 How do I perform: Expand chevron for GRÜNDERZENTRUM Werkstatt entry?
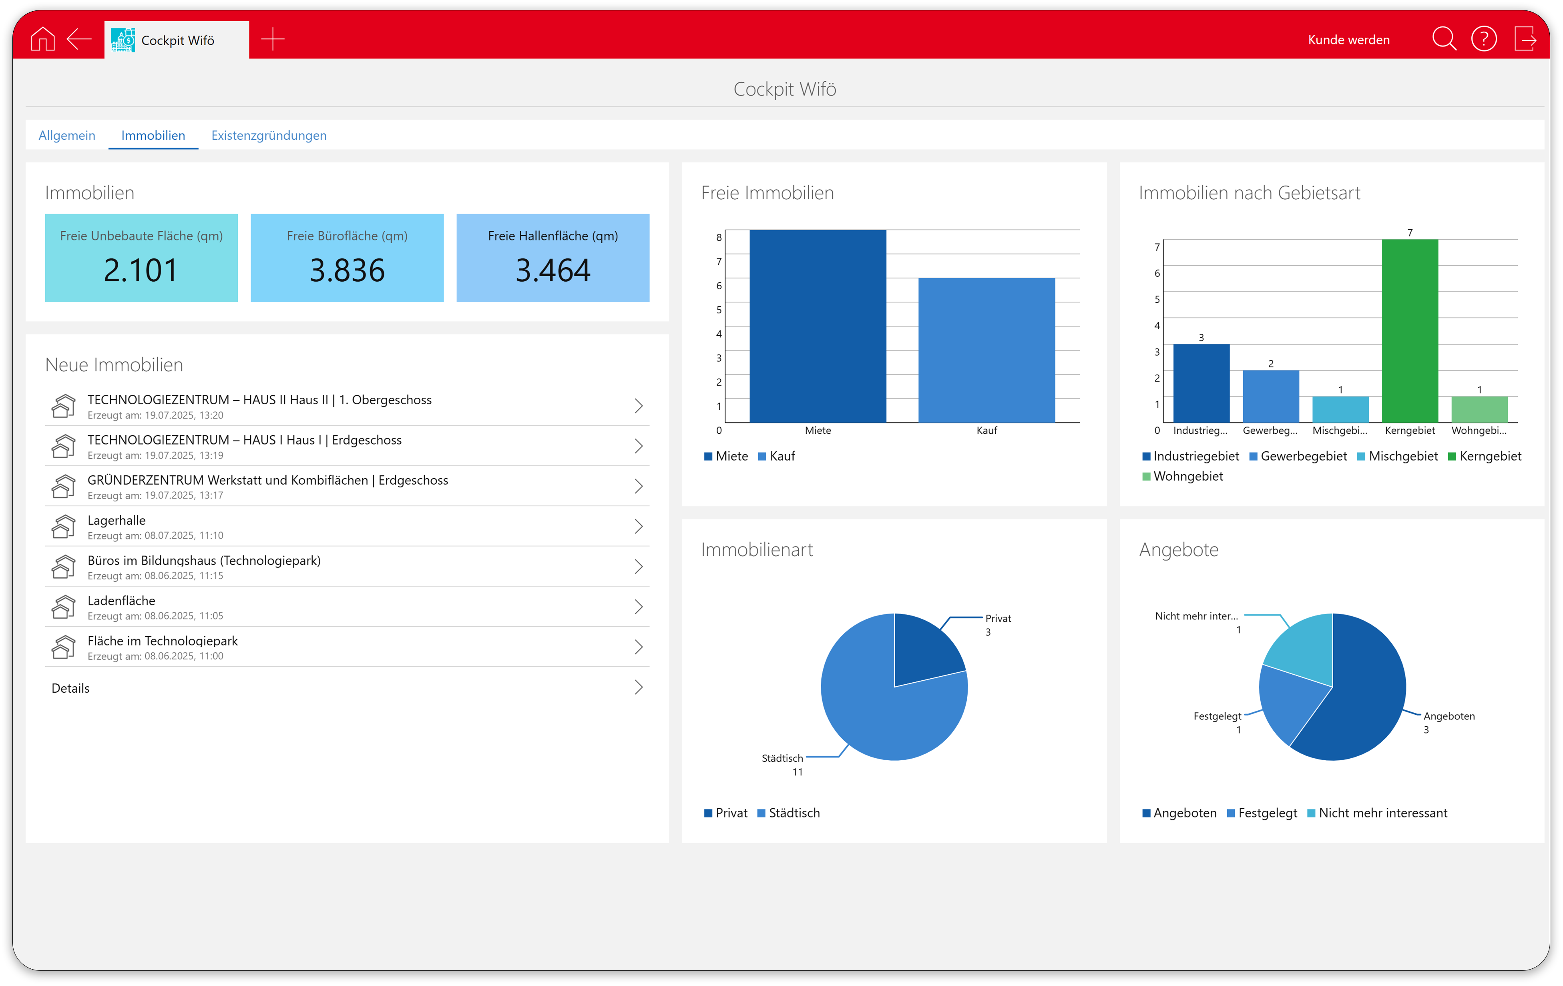pyautogui.click(x=639, y=487)
